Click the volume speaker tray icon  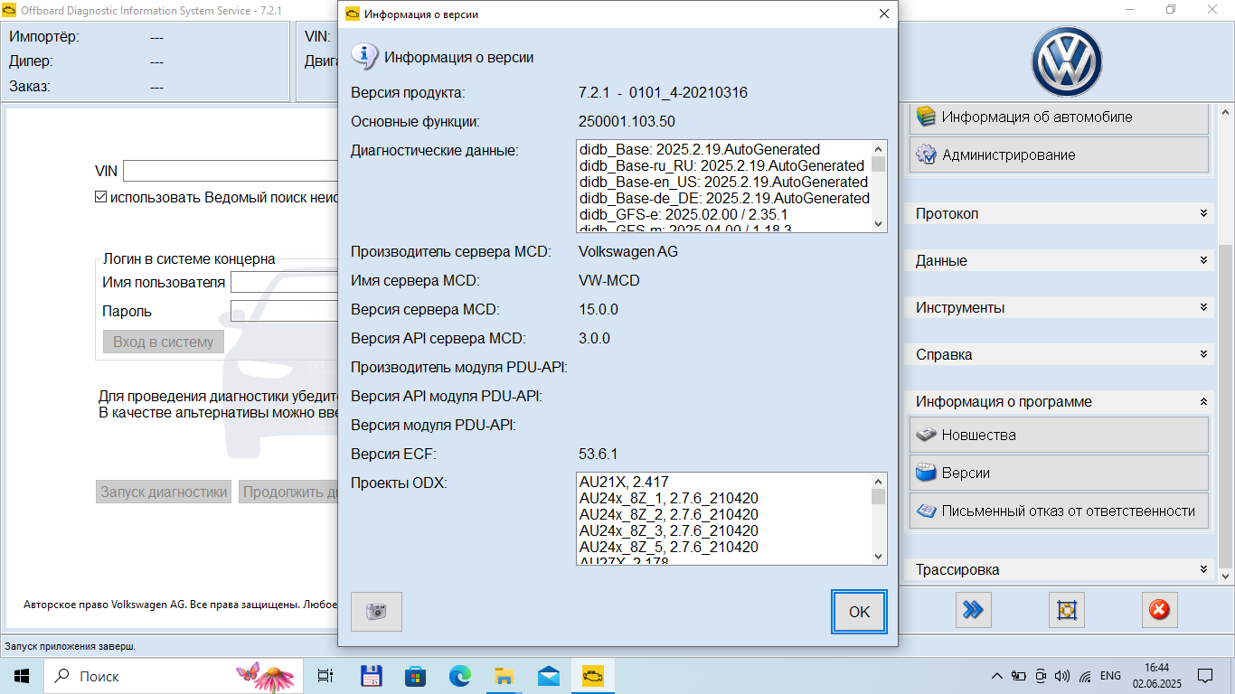(x=1062, y=676)
